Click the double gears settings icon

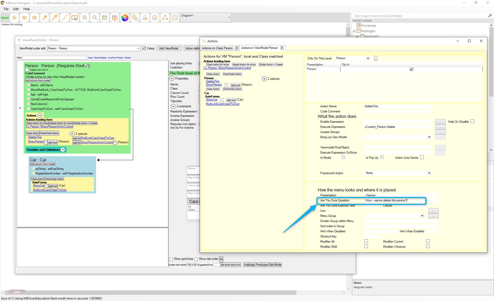tap(135, 18)
